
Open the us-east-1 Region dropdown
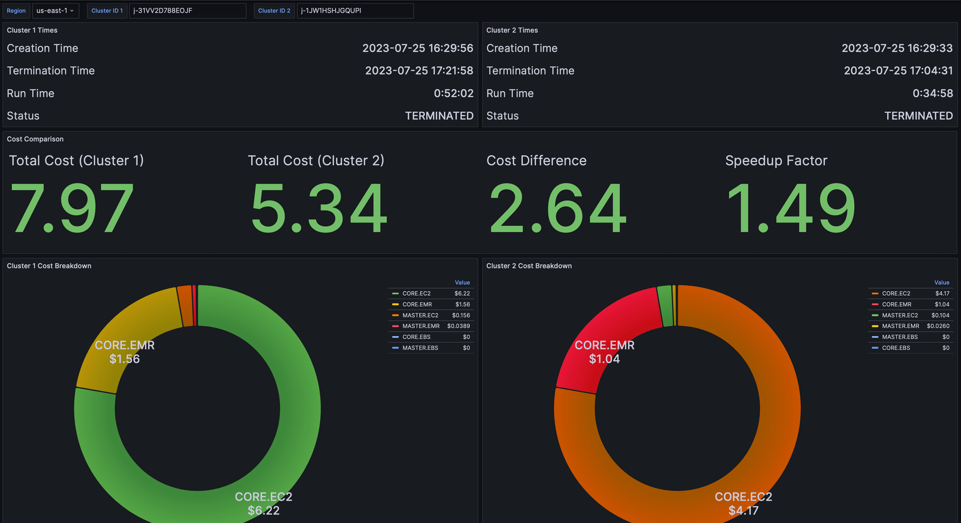pyautogui.click(x=56, y=11)
